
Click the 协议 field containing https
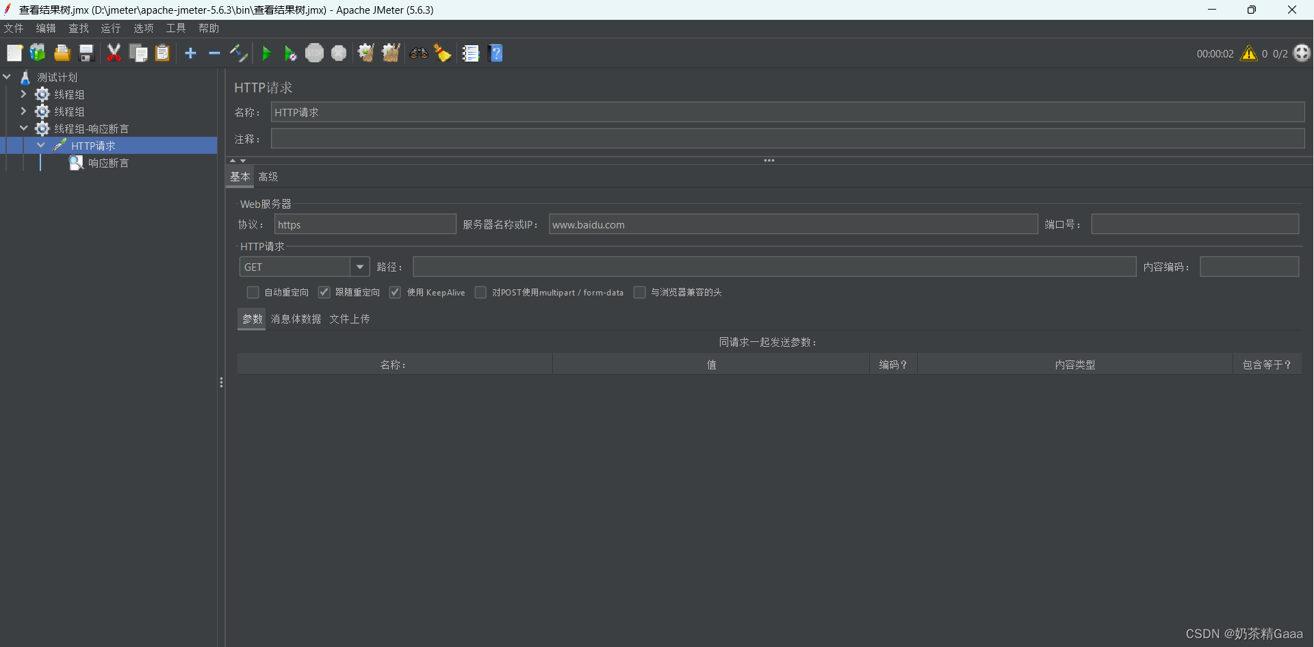[x=365, y=224]
